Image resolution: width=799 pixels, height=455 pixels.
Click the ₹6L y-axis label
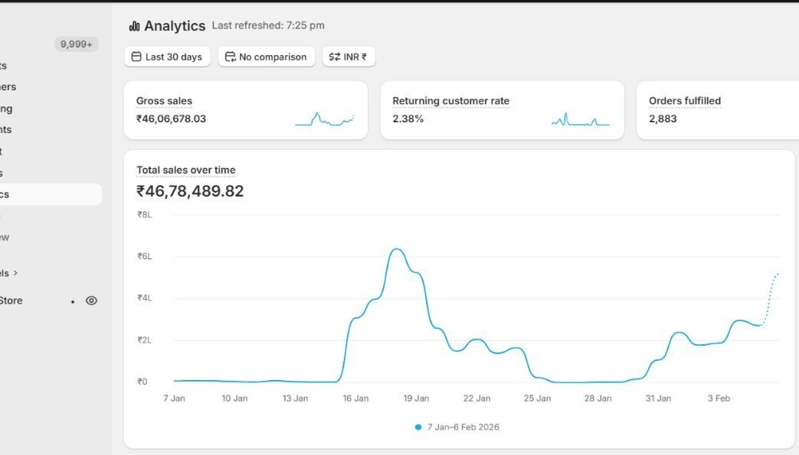point(145,256)
